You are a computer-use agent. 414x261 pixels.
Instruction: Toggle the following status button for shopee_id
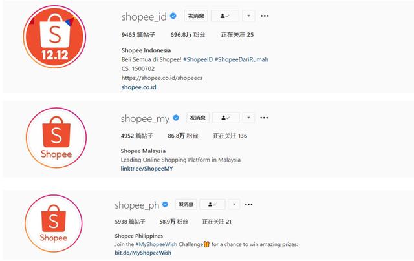point(225,16)
